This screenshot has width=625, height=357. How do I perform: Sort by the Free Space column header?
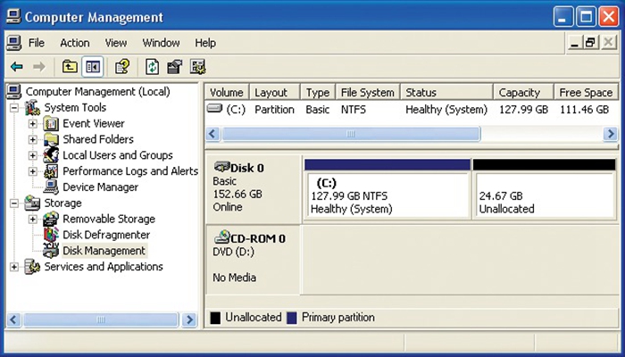(x=586, y=92)
